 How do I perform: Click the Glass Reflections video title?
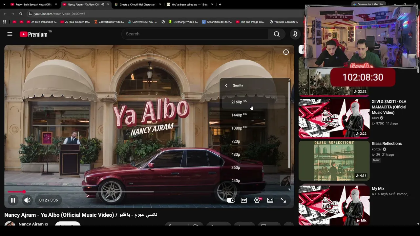pyautogui.click(x=387, y=144)
